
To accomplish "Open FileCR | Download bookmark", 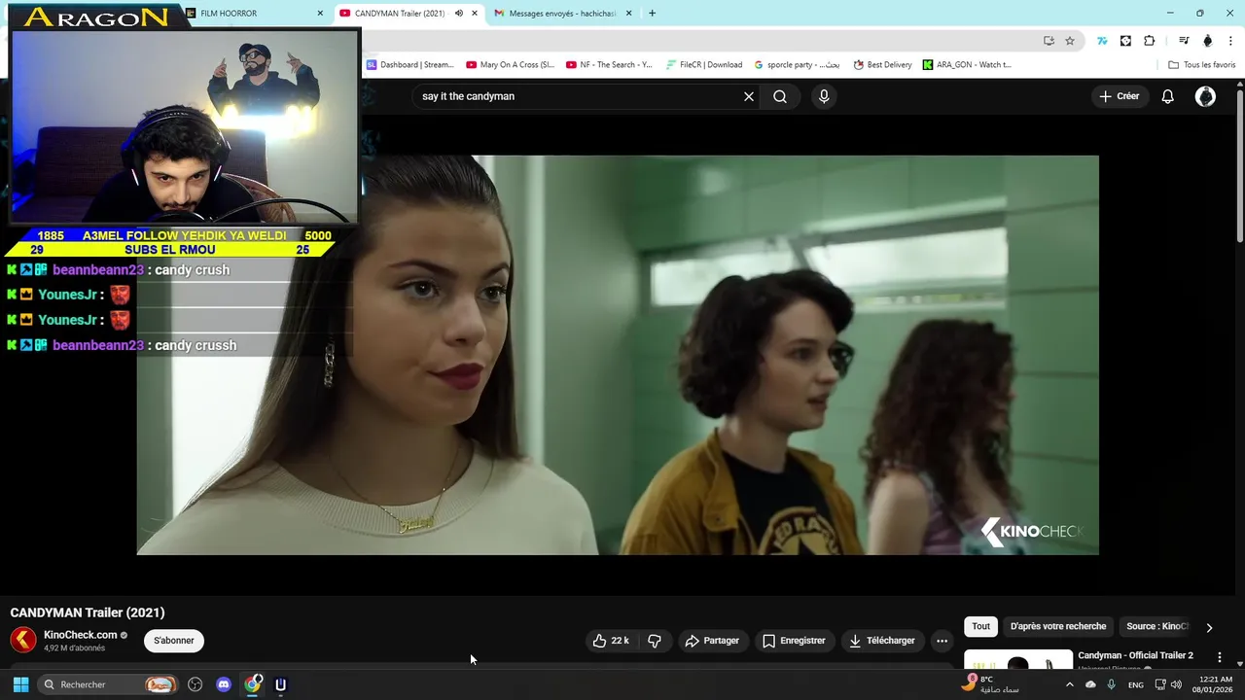I will (704, 65).
